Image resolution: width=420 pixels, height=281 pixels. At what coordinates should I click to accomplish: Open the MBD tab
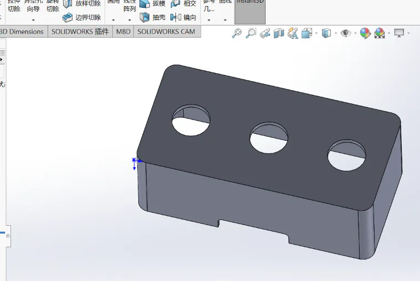click(123, 32)
